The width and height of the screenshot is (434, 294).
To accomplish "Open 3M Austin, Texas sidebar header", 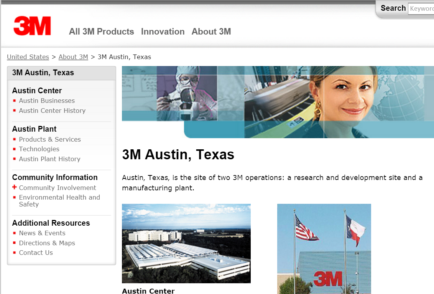I will pyautogui.click(x=43, y=73).
